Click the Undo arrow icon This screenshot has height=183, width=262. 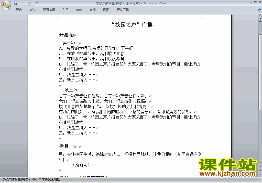21,3
